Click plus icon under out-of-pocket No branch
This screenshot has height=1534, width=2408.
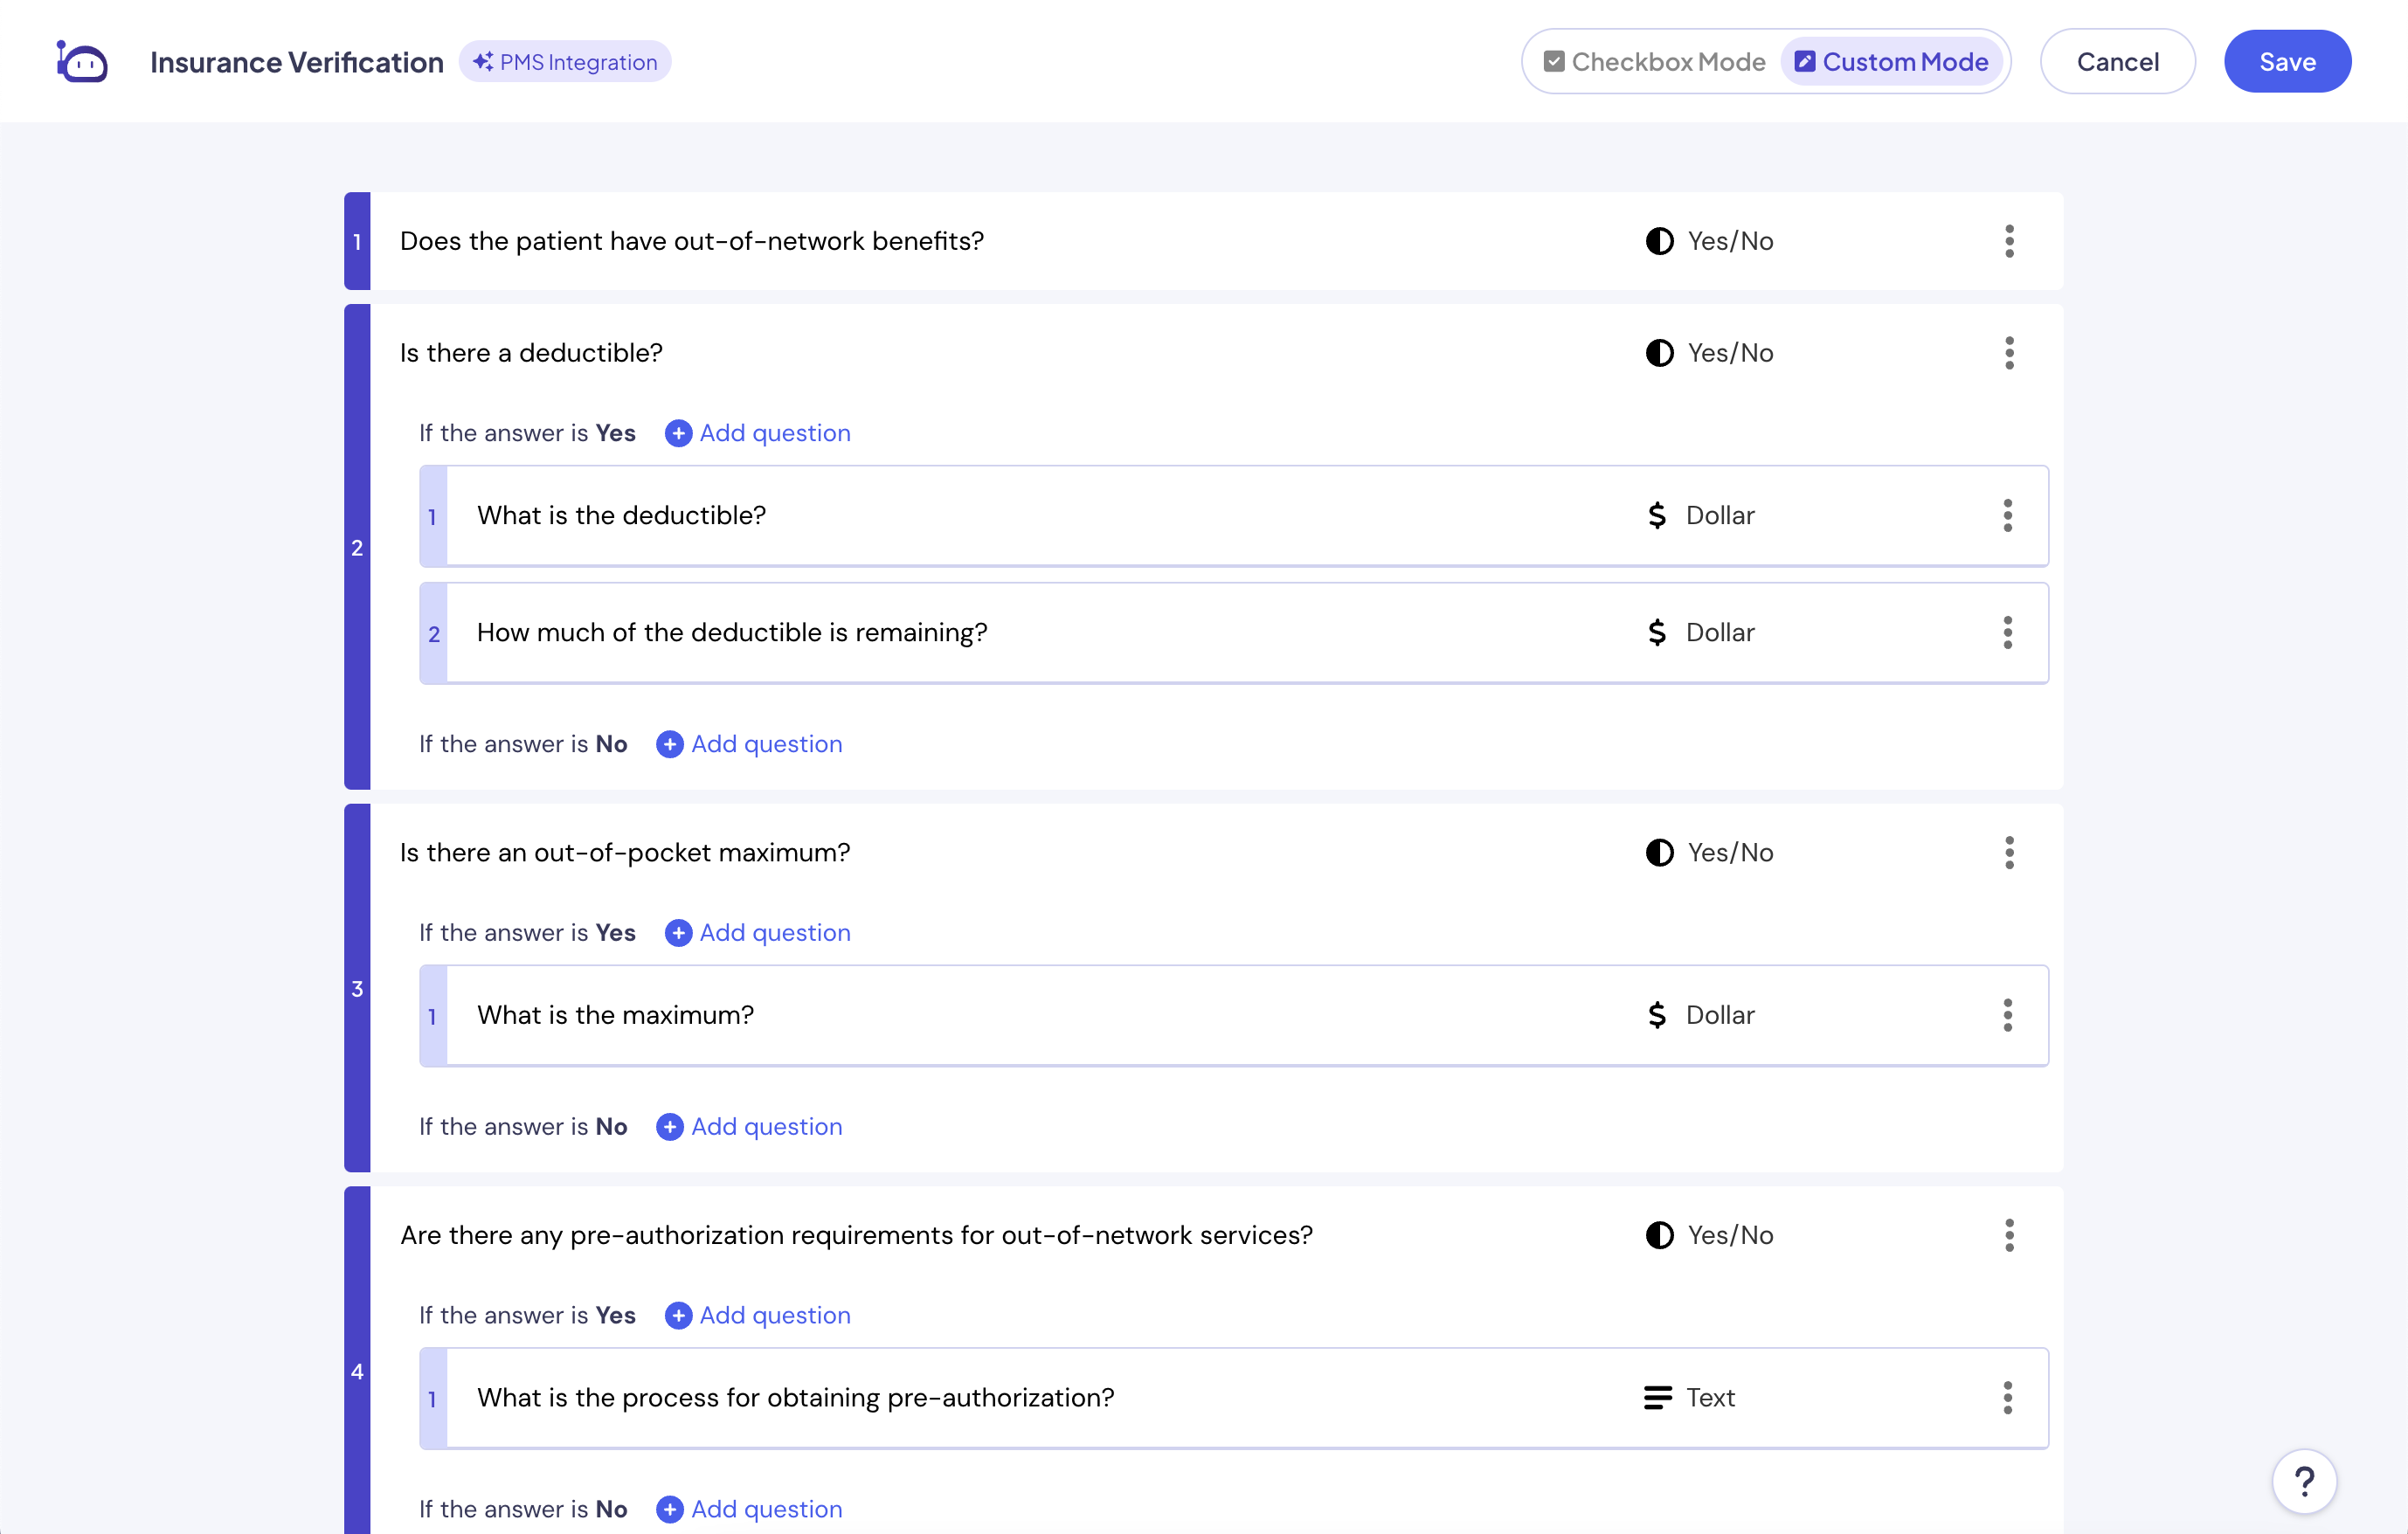[670, 1127]
